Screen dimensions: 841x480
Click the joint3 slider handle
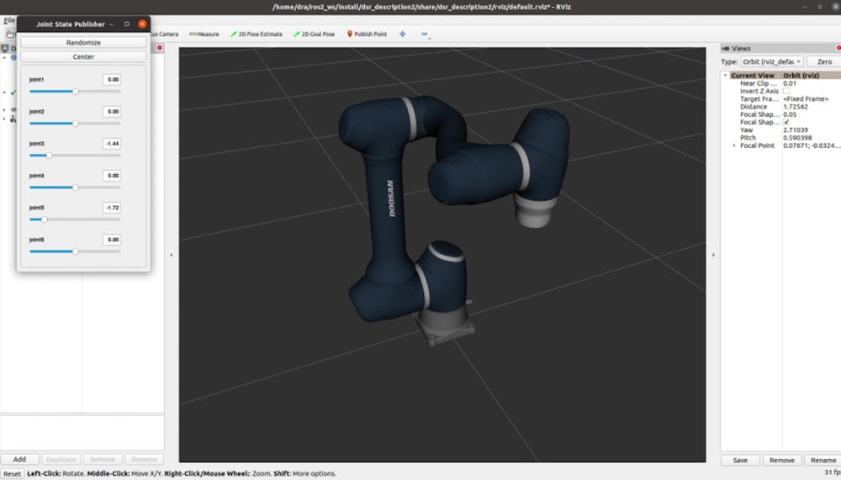point(49,156)
